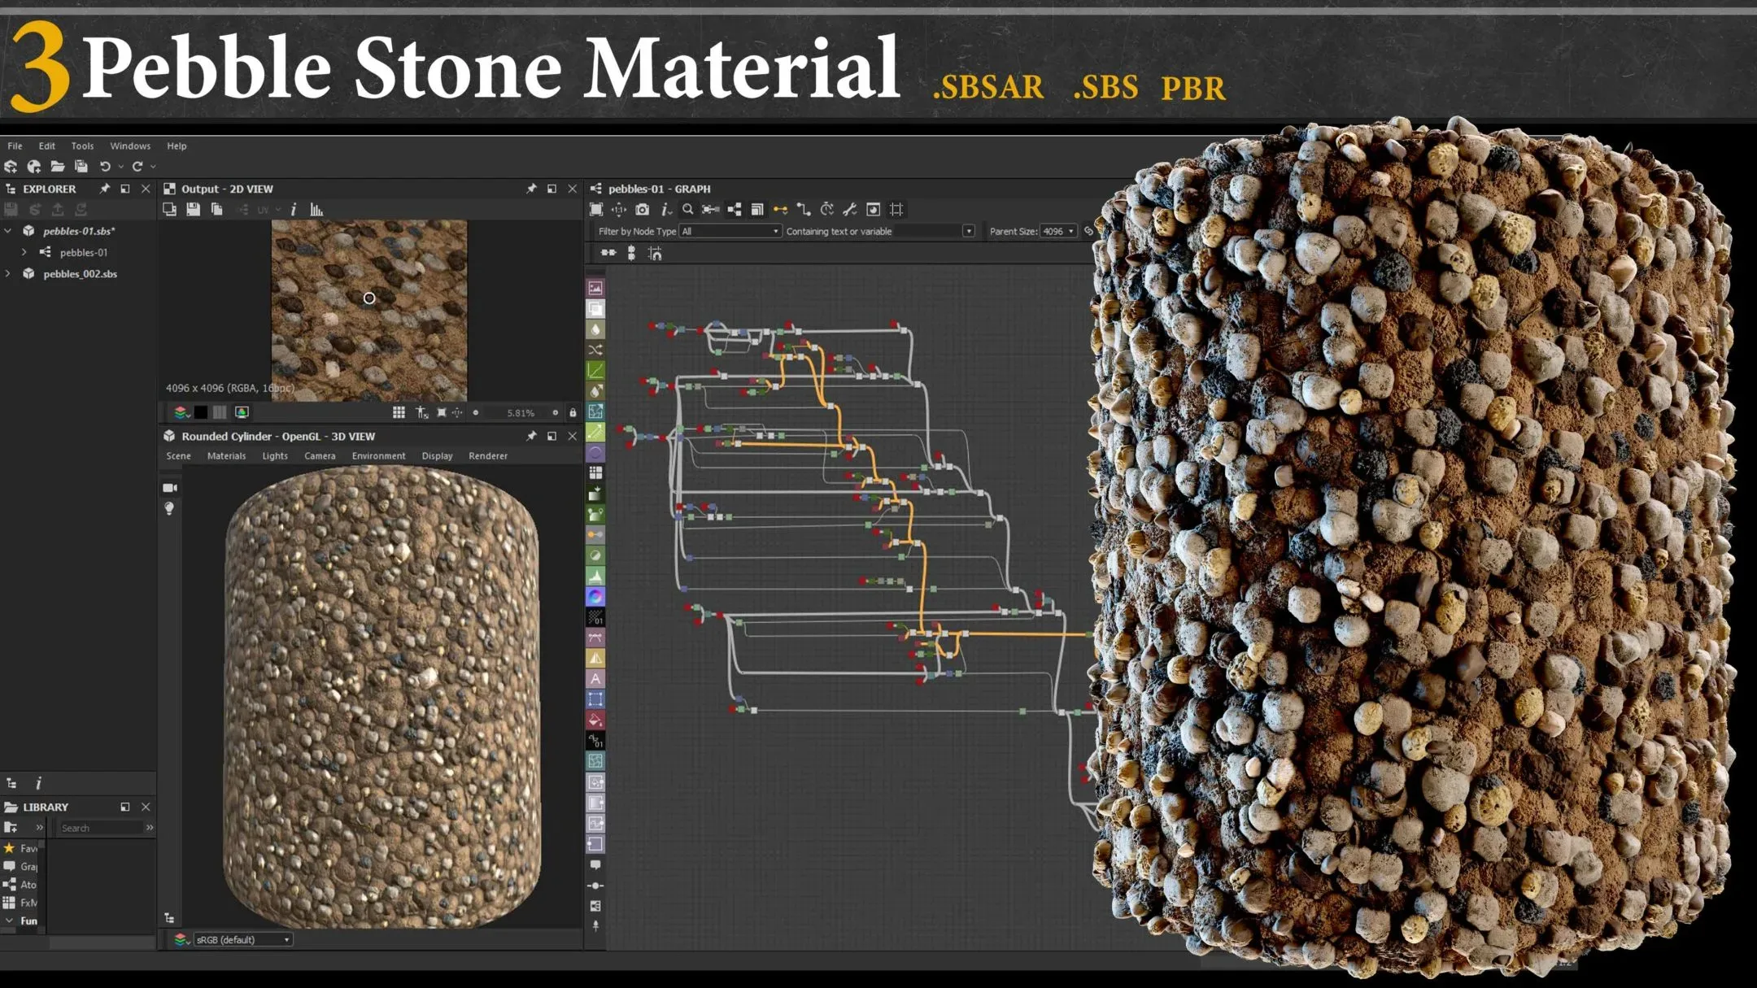Click the Uniform Color bucket node icon
This screenshot has height=988, width=1757.
(595, 720)
